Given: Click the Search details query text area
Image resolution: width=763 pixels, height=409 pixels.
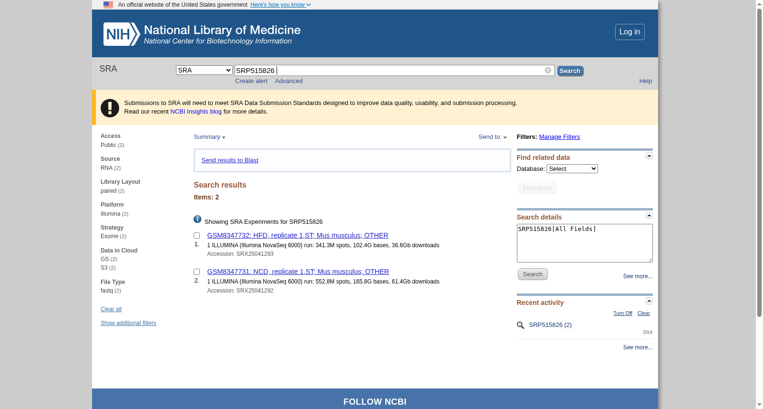Looking at the screenshot, I should 585,243.
